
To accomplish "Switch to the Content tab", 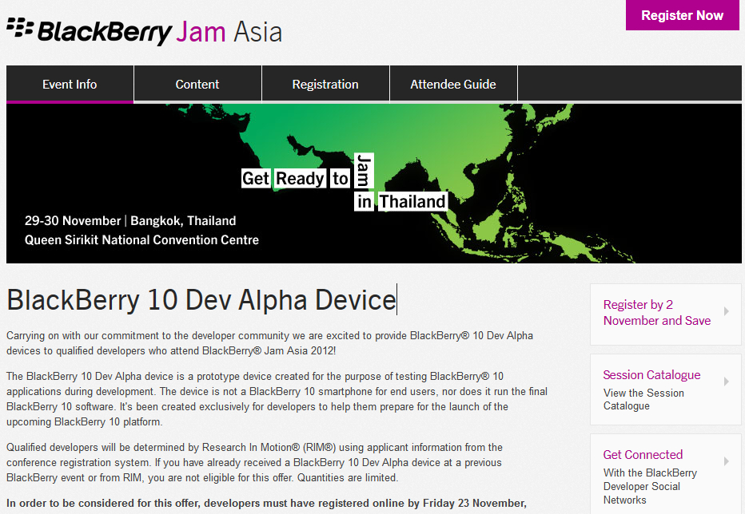I will coord(197,84).
